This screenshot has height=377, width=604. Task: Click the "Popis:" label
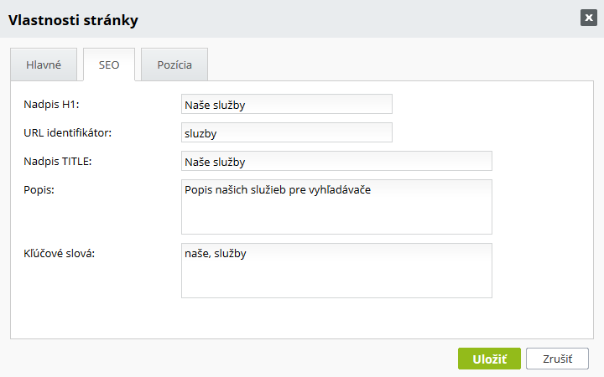click(40, 189)
